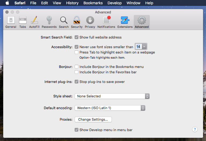Click the help question mark button
Image resolution: width=206 pixels, height=141 pixels.
point(195,129)
